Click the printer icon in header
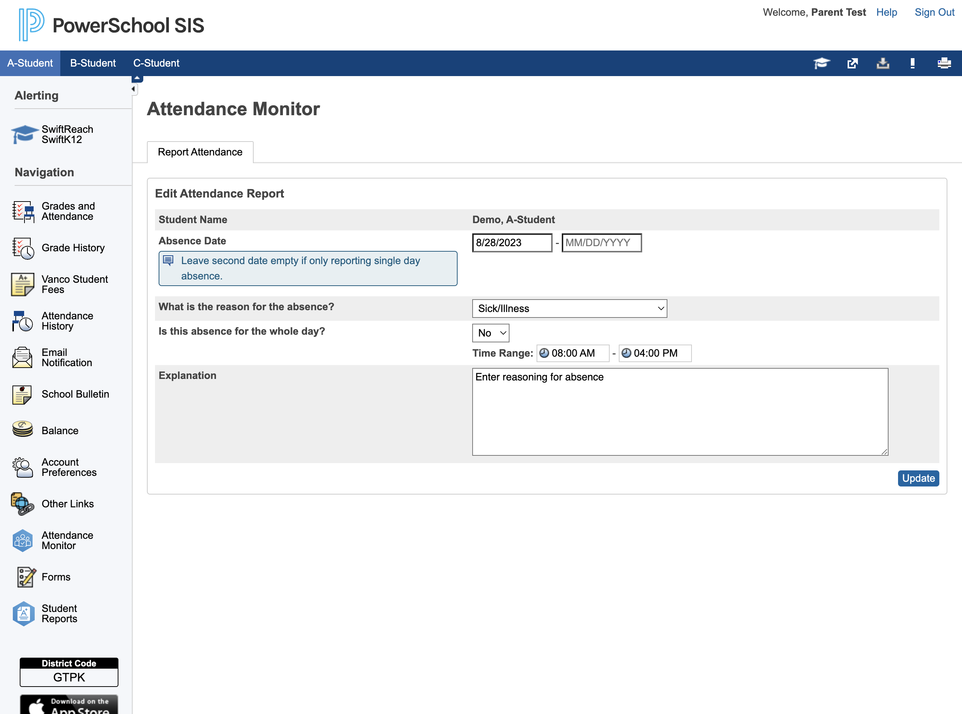Screen dimensions: 962x714 pos(944,63)
